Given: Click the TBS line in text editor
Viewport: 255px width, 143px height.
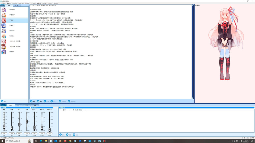Looking at the screenshot, I should pos(31,33).
